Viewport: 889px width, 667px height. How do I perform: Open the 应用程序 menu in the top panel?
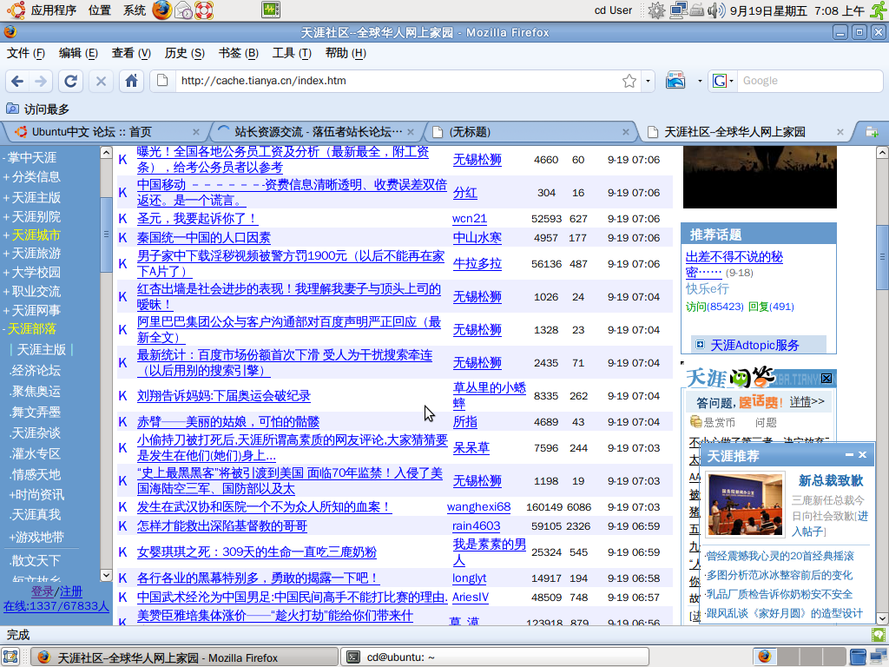tap(53, 10)
